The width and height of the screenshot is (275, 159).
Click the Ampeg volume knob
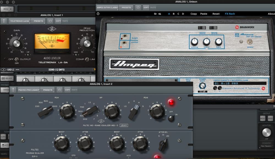click(x=194, y=42)
